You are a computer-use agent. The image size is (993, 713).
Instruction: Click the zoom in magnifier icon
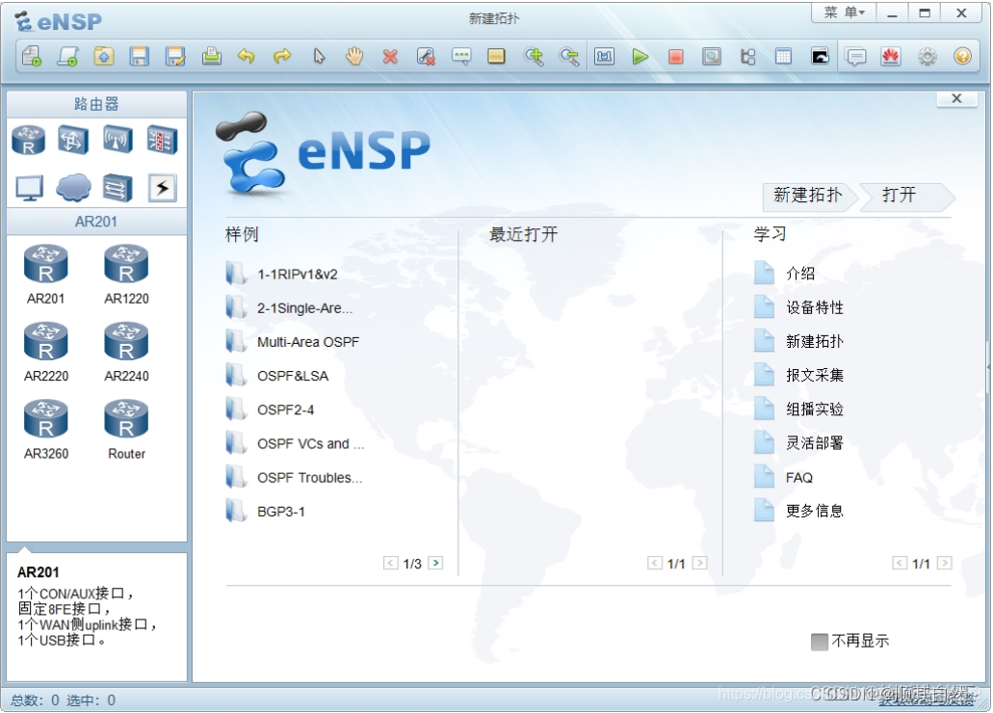[534, 57]
